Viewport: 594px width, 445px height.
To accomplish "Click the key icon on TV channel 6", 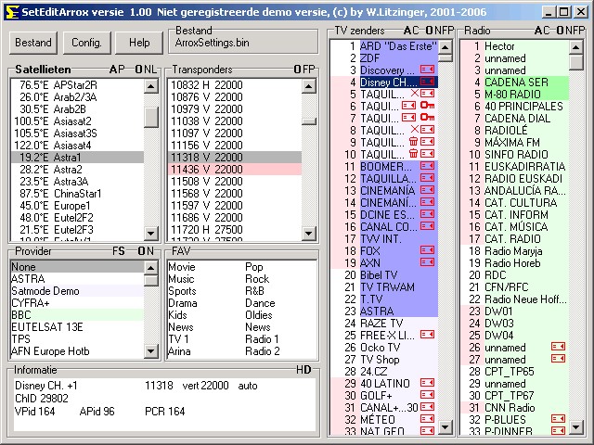I will [x=427, y=106].
